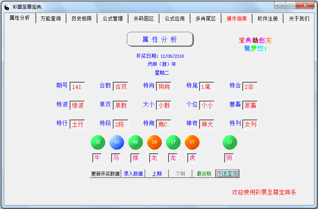Close the 彩票至尊宝典 window
This screenshot has width=318, height=209.
tap(305, 5)
